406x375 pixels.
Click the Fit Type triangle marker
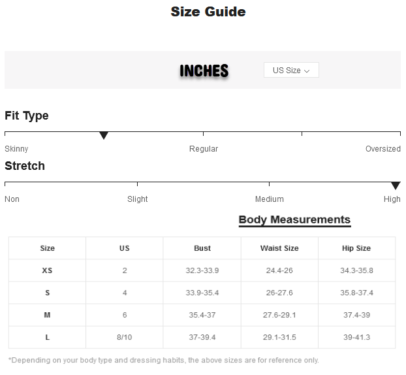pos(104,136)
